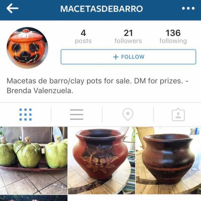Open the three-dot options menu

point(188,8)
